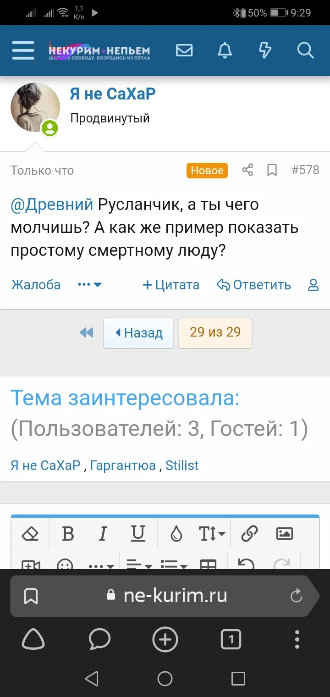Apply underline formatting
Screen dimensions: 330x697
(x=138, y=534)
